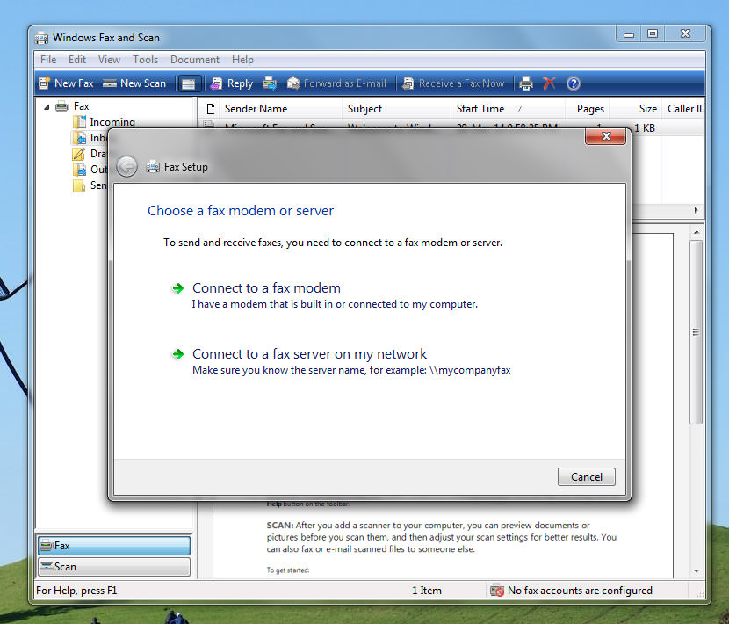The height and width of the screenshot is (624, 729).
Task: Close the Fax Setup dialog with the red X
Action: click(x=605, y=136)
